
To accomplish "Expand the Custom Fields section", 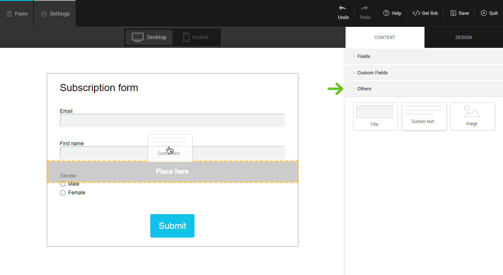I will click(372, 73).
